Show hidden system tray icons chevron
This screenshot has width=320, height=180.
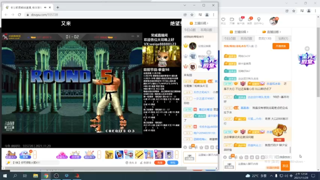(271, 176)
